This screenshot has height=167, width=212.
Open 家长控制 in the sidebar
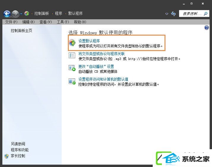click(x=18, y=156)
